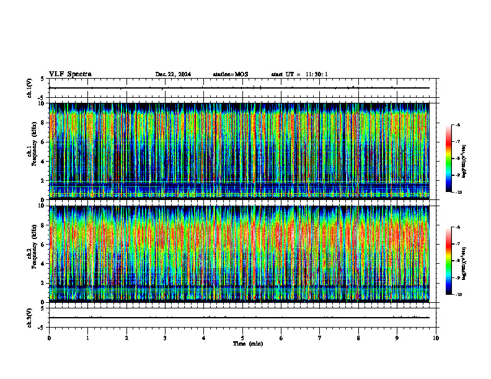The width and height of the screenshot is (491, 379).
Task: Click time axis tick label "9"
Action: (x=397, y=338)
